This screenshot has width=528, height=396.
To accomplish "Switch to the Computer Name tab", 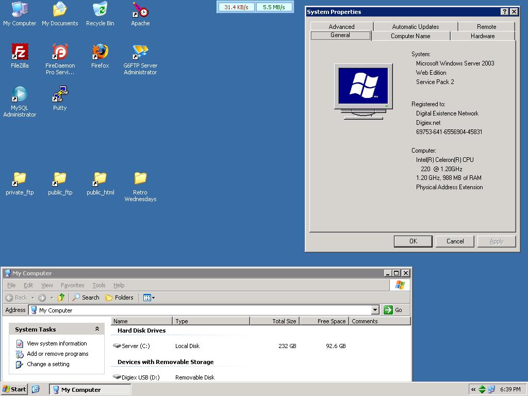I will click(410, 36).
